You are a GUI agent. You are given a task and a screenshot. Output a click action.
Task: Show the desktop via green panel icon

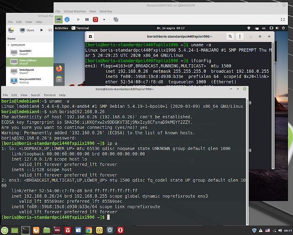point(15,230)
